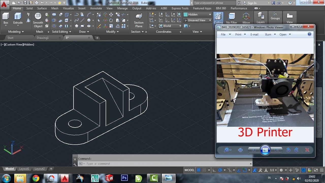The height and width of the screenshot is (183, 325).
Task: Click the workspace switching gear in status bar
Action: [x=281, y=170]
